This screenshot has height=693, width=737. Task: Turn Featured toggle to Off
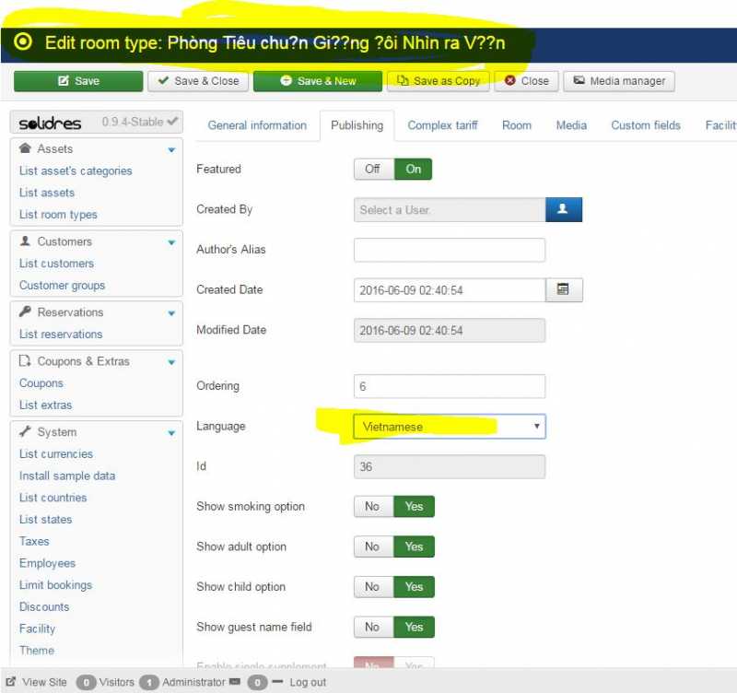(x=372, y=170)
